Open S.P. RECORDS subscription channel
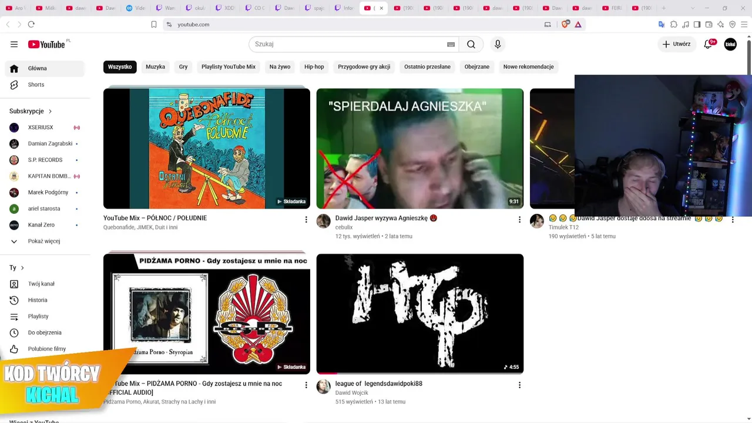The height and width of the screenshot is (423, 752). [45, 160]
